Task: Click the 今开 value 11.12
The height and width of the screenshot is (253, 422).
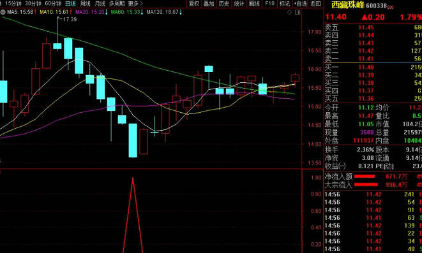Action: click(366, 108)
